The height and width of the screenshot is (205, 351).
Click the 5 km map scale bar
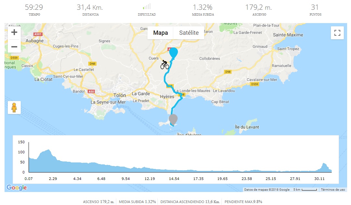[305, 190]
